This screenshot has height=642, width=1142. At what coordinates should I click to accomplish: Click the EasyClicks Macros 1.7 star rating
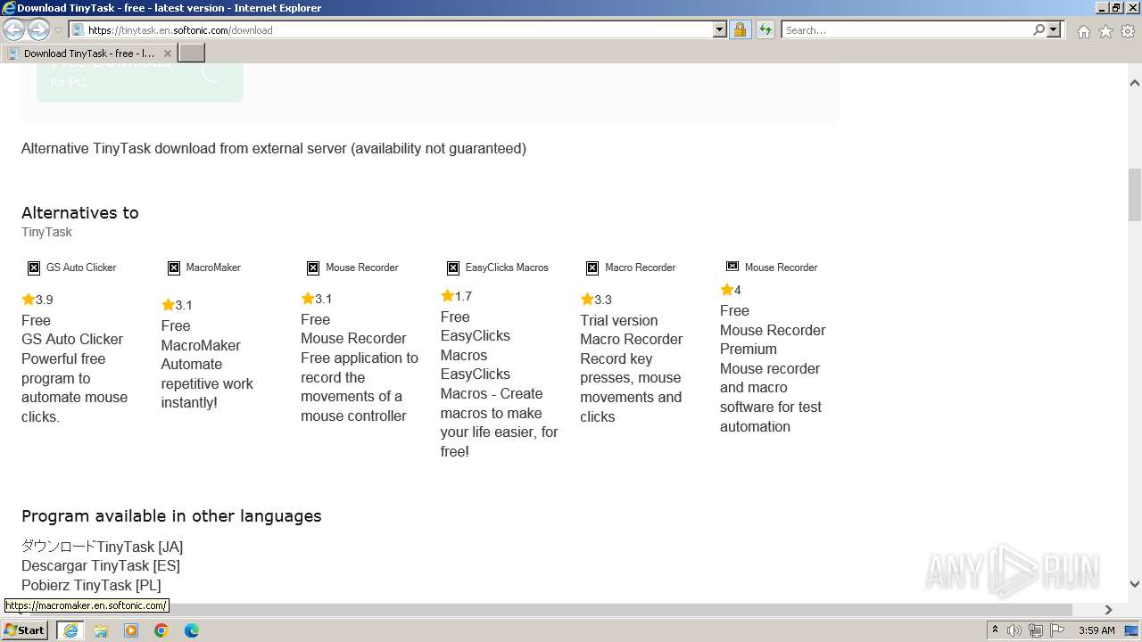pyautogui.click(x=457, y=296)
